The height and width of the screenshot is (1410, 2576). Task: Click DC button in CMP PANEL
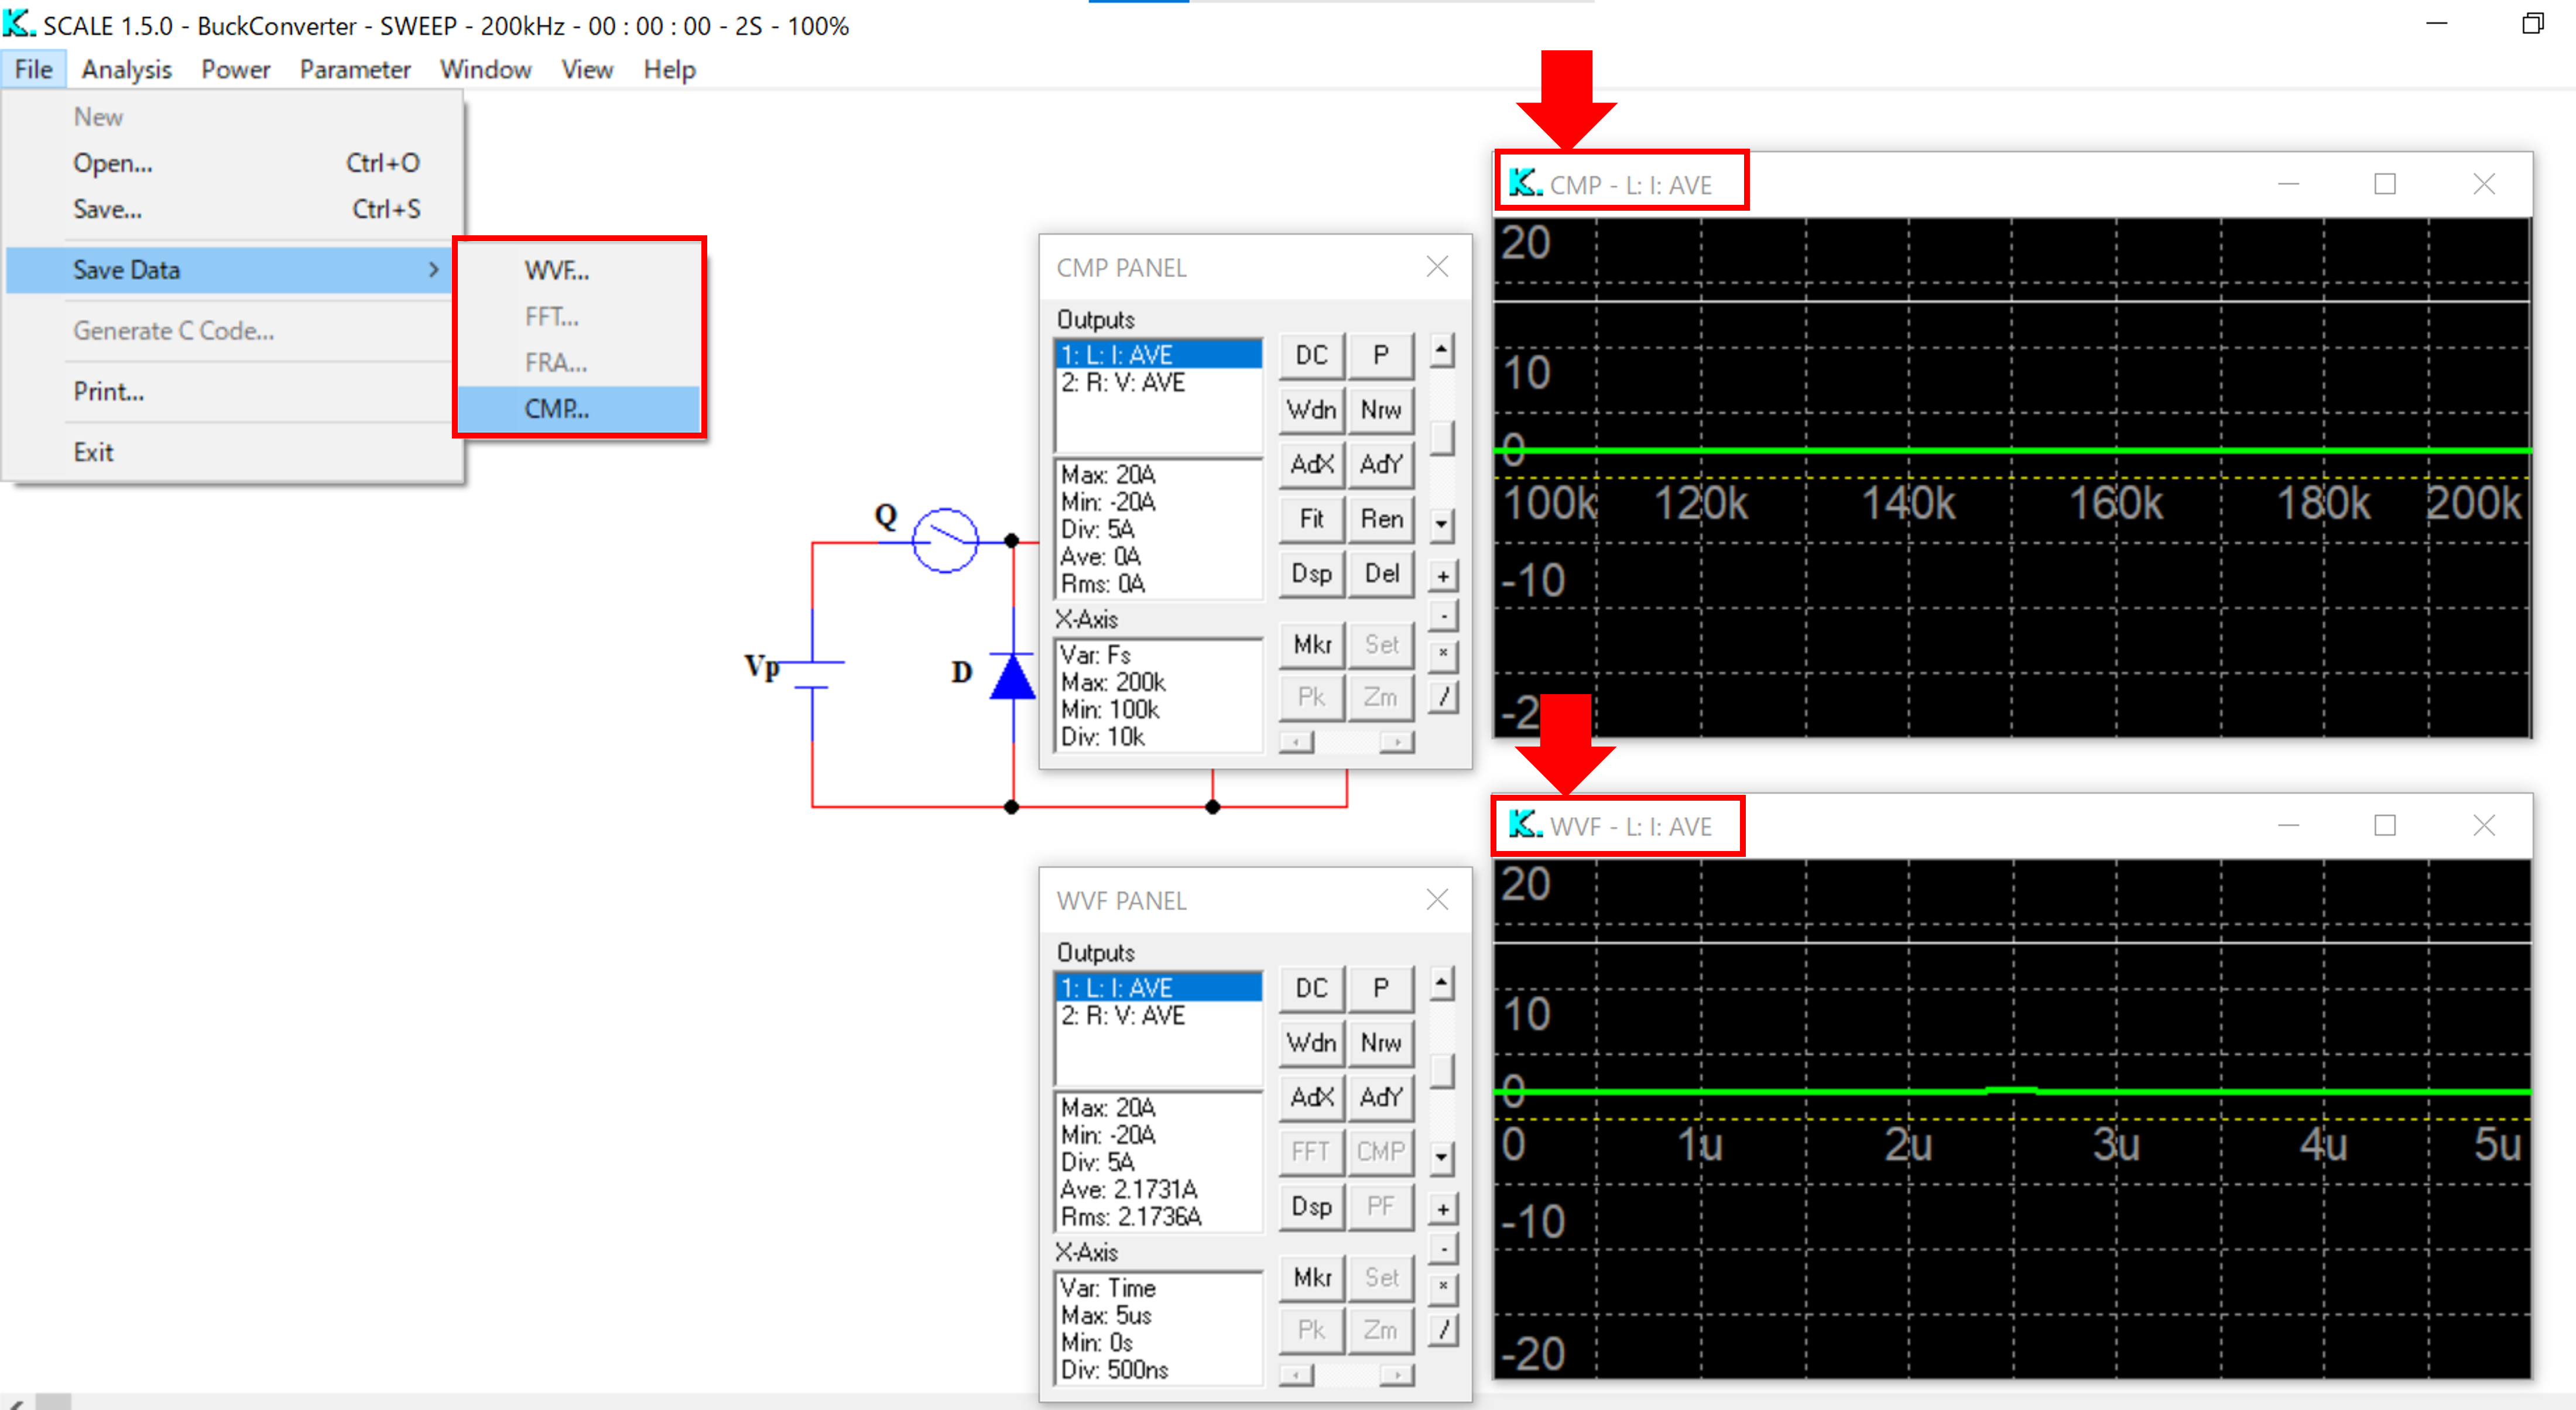[x=1311, y=355]
